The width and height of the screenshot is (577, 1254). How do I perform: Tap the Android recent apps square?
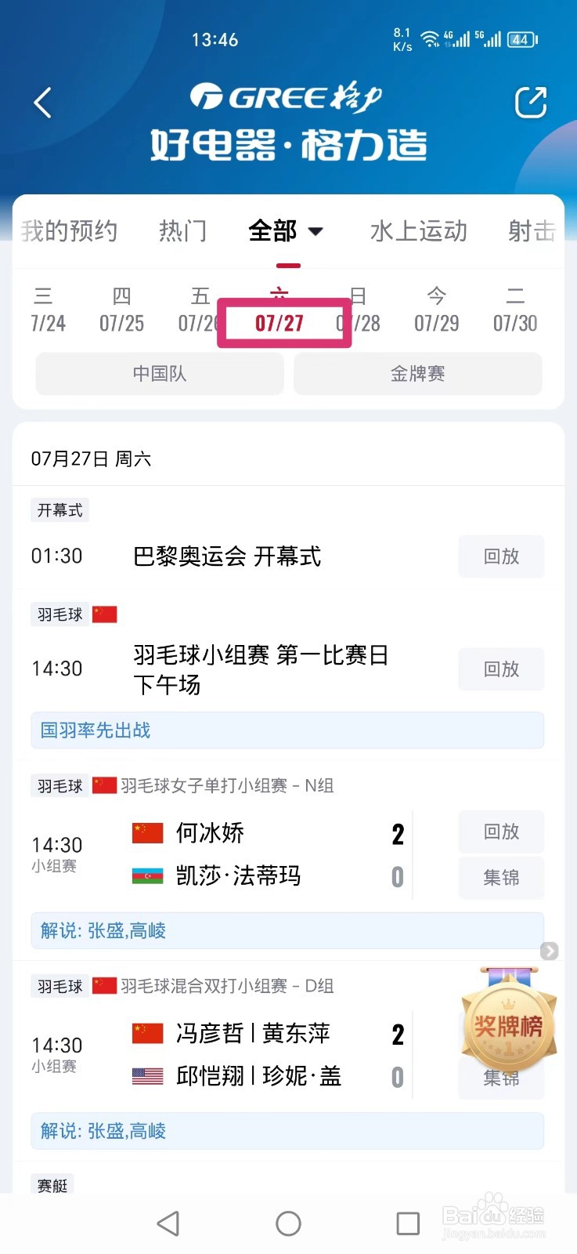coord(408,1223)
